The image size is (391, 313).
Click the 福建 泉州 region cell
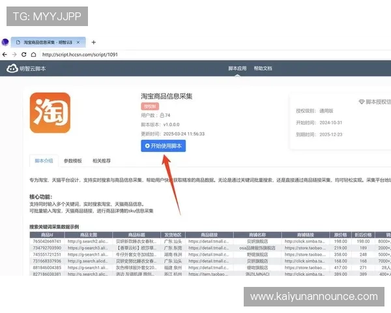[173, 267]
